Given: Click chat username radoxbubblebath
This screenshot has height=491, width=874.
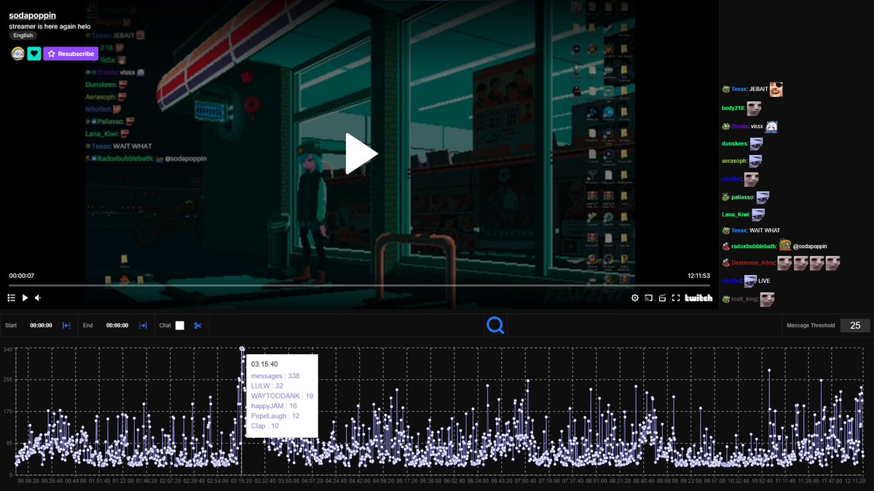Looking at the screenshot, I should [754, 247].
